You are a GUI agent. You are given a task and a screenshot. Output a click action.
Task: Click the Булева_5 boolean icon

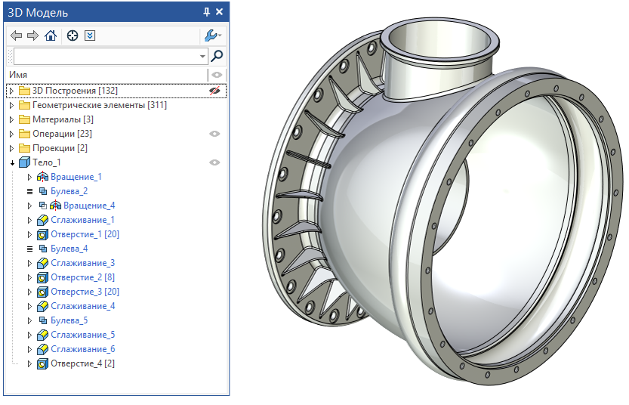tap(43, 320)
